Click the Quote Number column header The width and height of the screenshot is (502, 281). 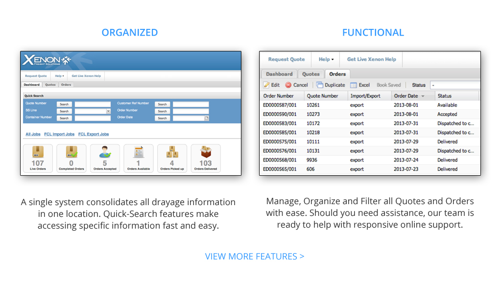point(326,96)
